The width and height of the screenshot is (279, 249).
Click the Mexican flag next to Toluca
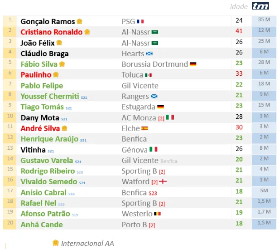pos(148,75)
